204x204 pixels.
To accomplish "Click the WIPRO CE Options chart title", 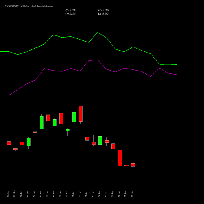I will (29, 6).
